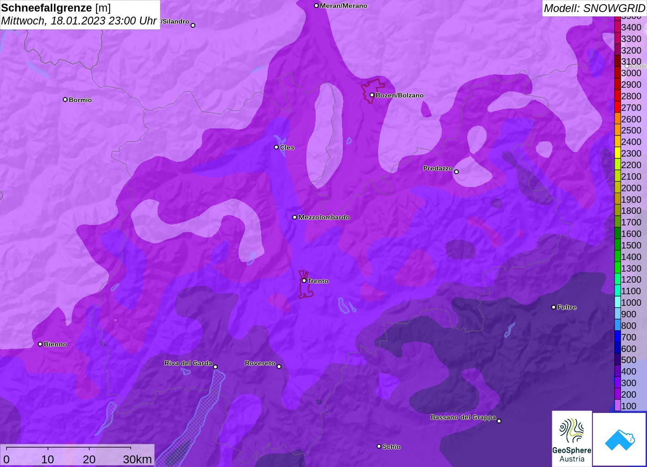Click the Schneefallgrenze [m] title

(56, 8)
